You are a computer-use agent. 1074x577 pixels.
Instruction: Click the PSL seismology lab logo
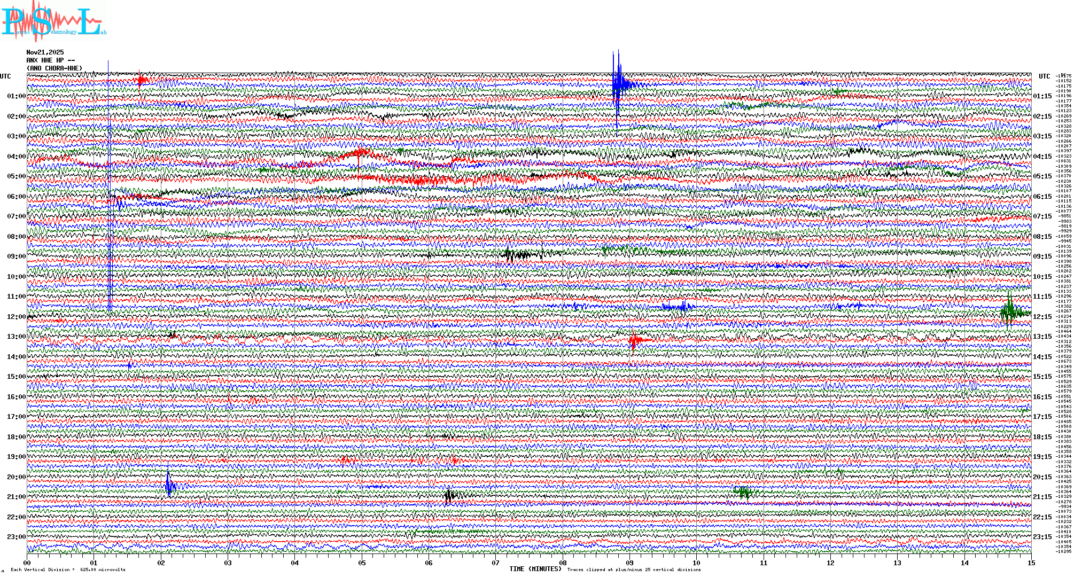[x=53, y=22]
